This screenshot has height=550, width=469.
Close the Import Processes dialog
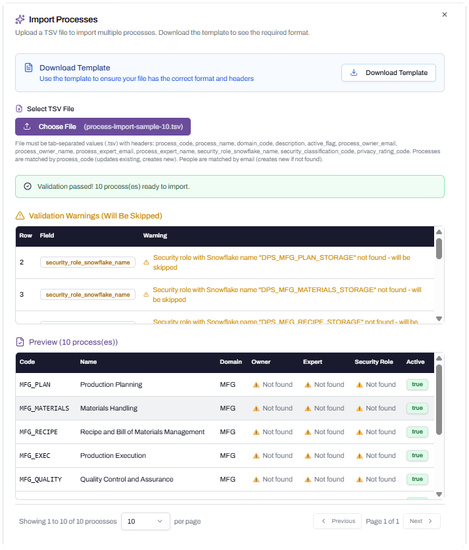coord(445,14)
